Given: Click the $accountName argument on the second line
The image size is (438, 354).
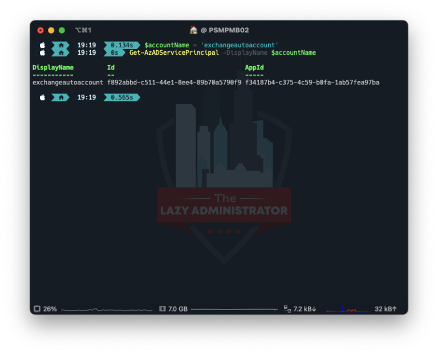Looking at the screenshot, I should [x=294, y=53].
